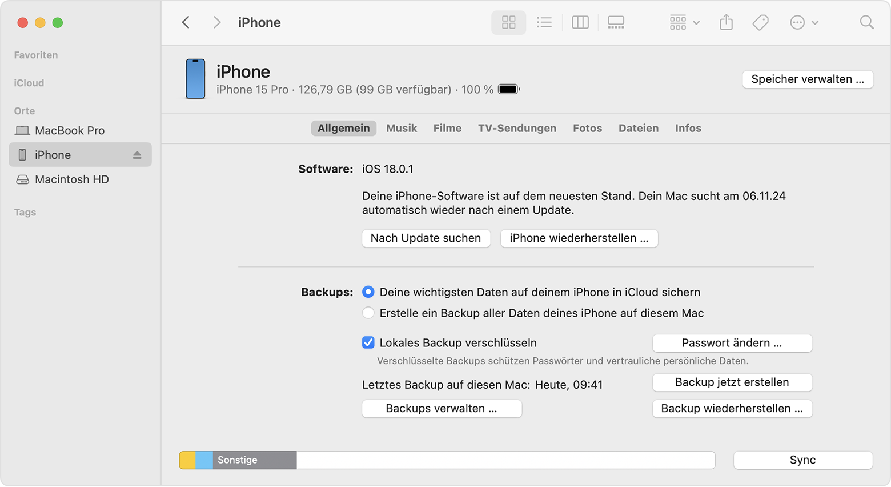Click Speicher verwalten button
Image resolution: width=891 pixels, height=487 pixels.
click(x=808, y=79)
